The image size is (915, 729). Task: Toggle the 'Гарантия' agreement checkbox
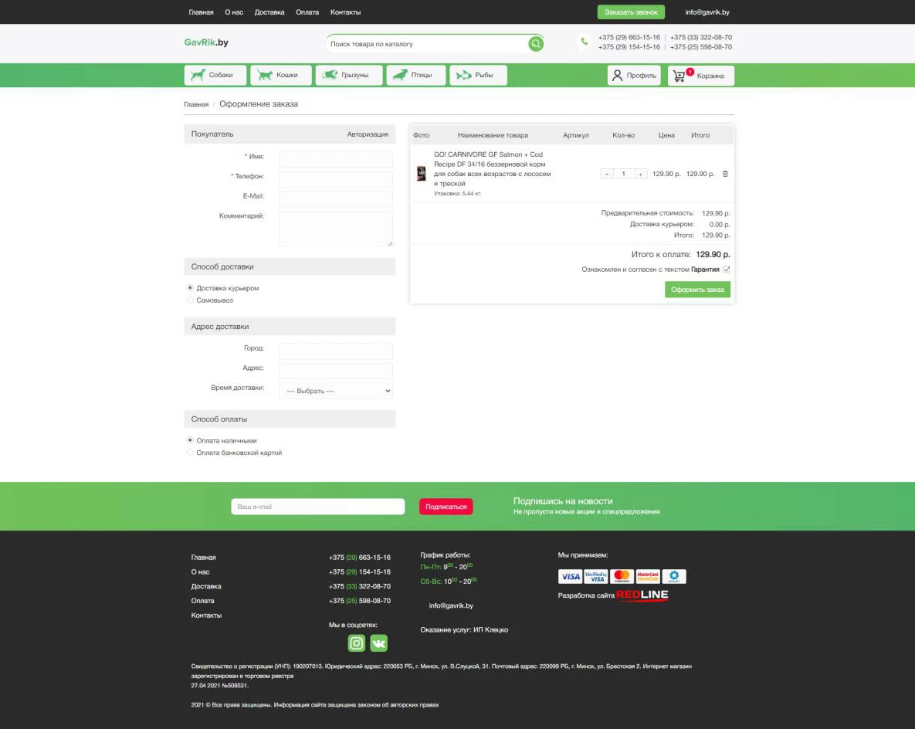[727, 269]
